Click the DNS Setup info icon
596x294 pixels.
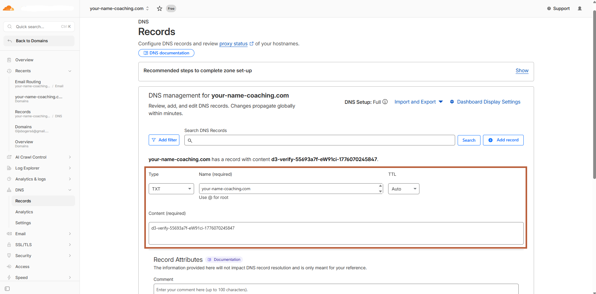click(385, 102)
